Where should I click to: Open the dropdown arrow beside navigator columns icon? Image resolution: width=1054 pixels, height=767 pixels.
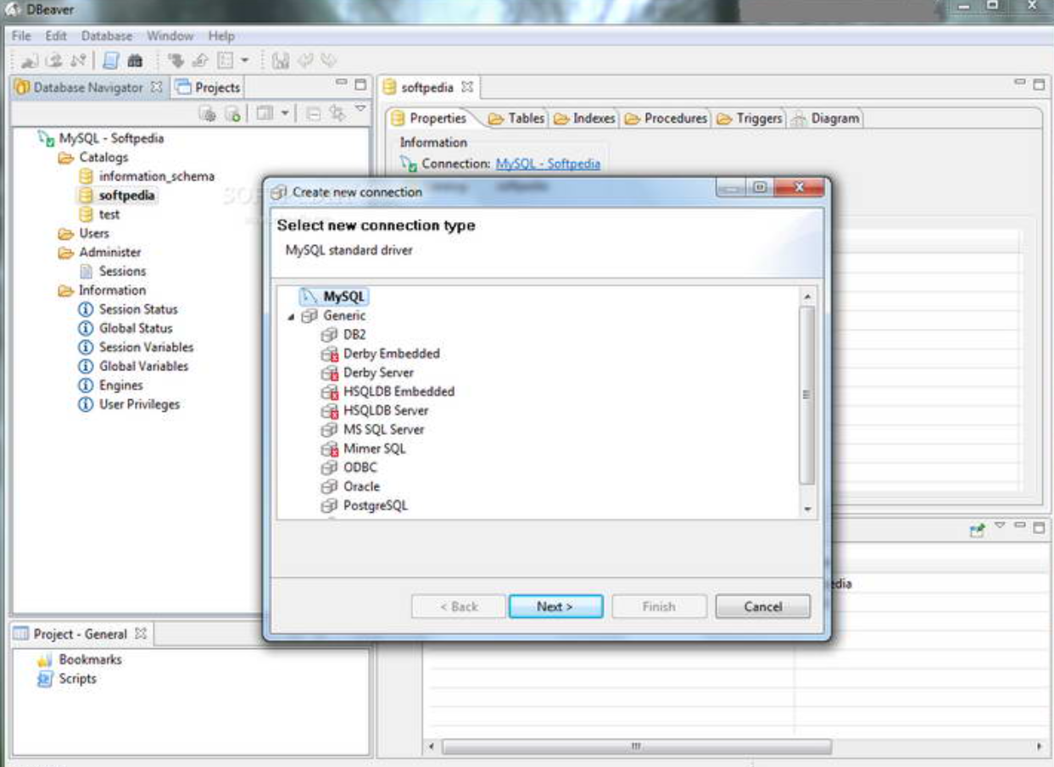coord(285,112)
